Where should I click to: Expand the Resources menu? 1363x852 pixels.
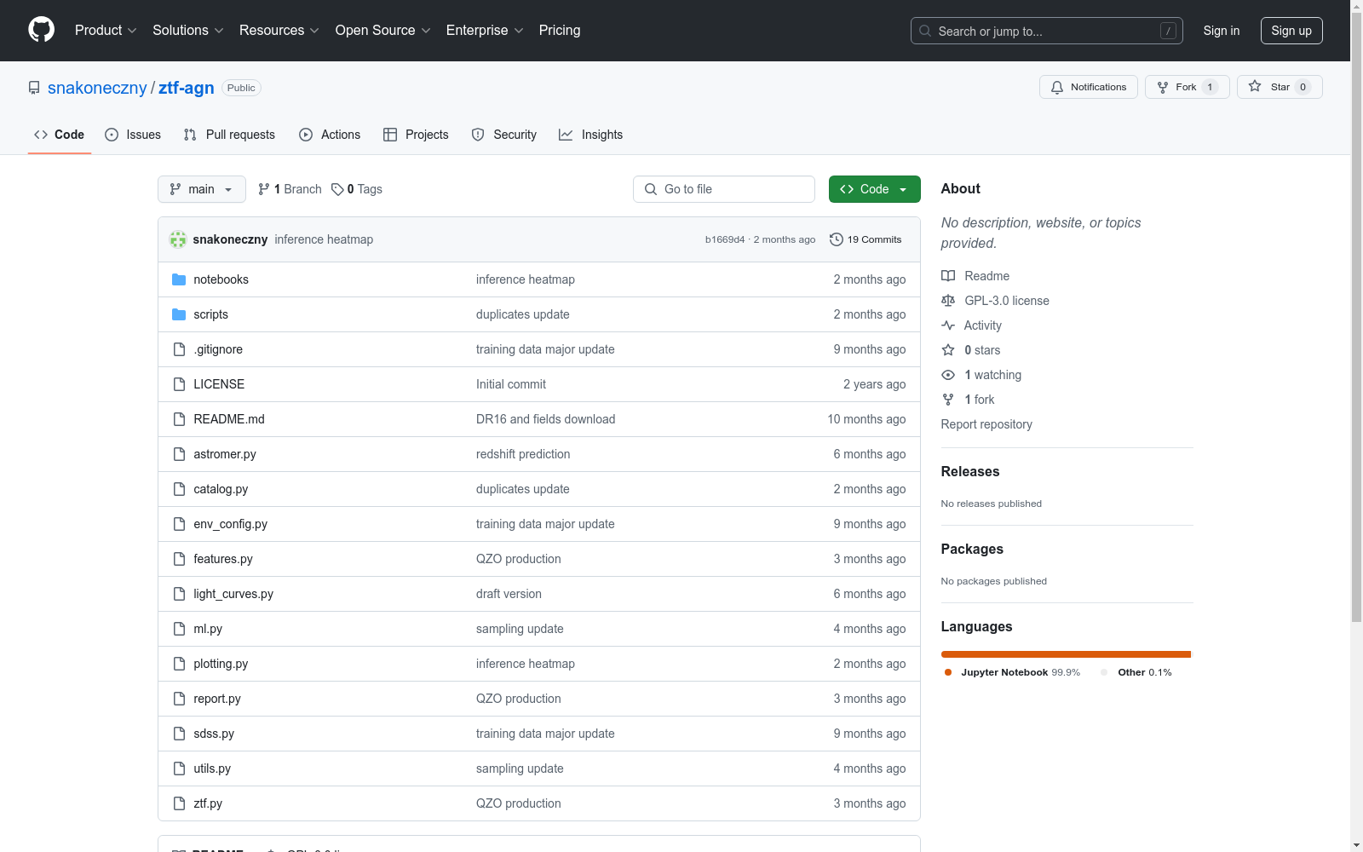click(279, 31)
